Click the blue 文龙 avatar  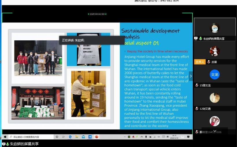(x=215, y=74)
